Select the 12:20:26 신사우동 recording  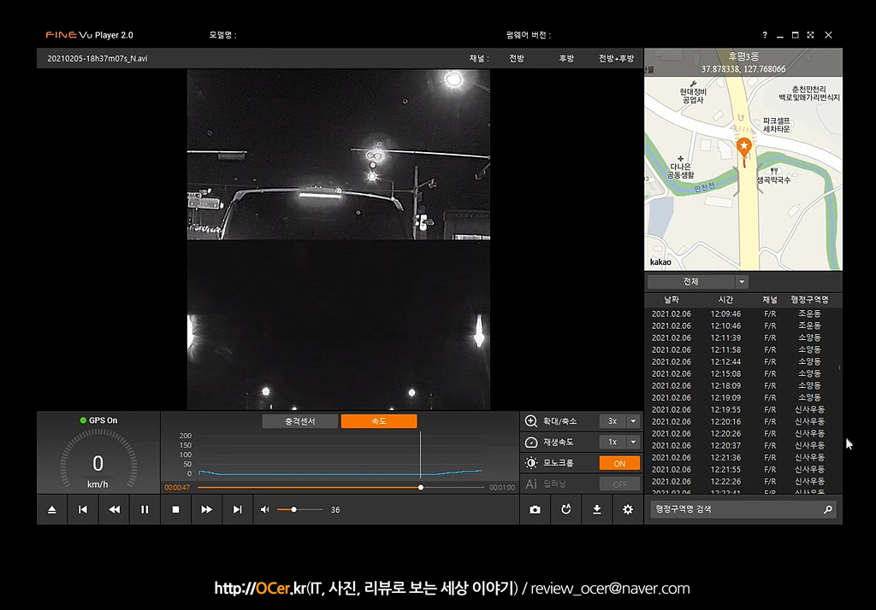(x=741, y=434)
